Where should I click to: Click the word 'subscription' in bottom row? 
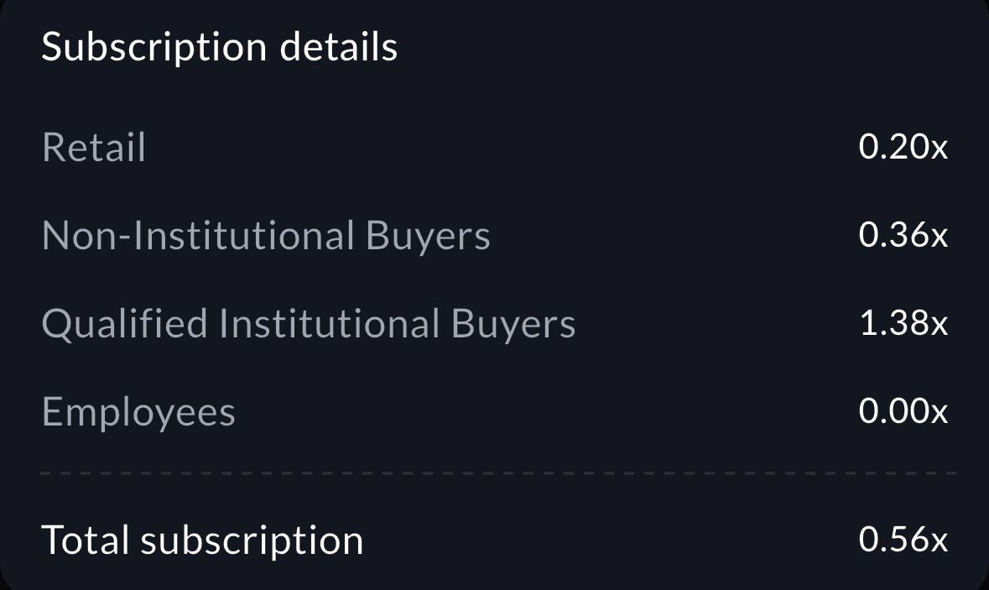pos(252,541)
